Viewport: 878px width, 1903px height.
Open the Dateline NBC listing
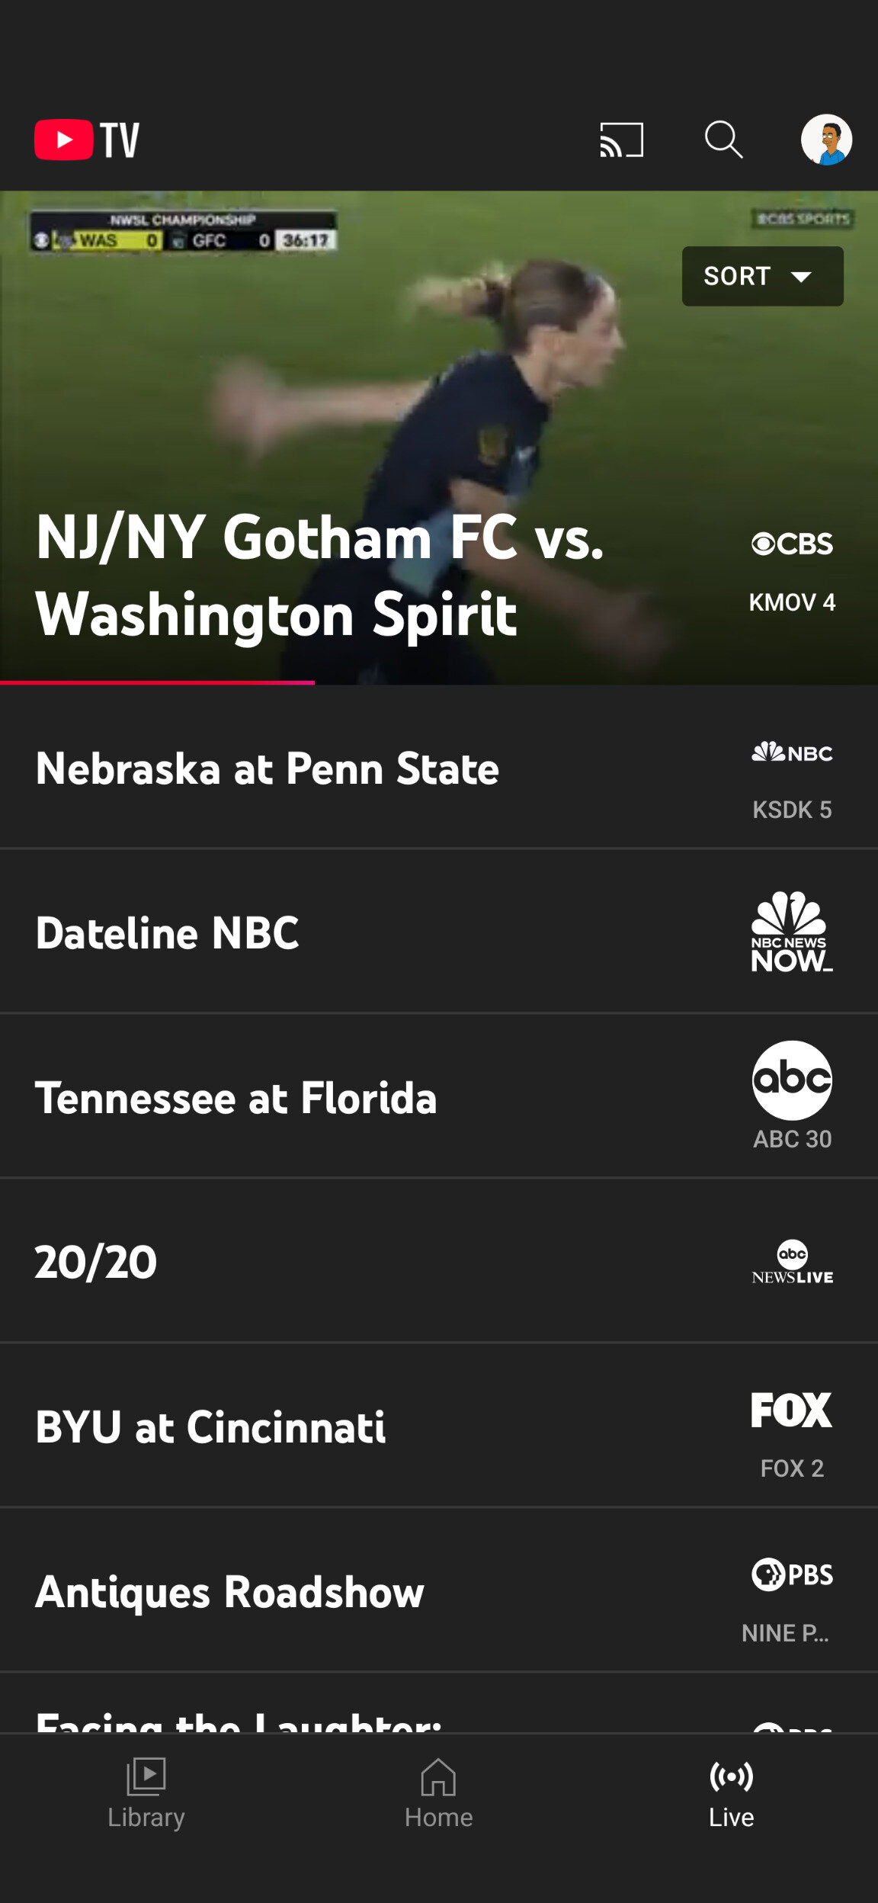[x=168, y=933]
